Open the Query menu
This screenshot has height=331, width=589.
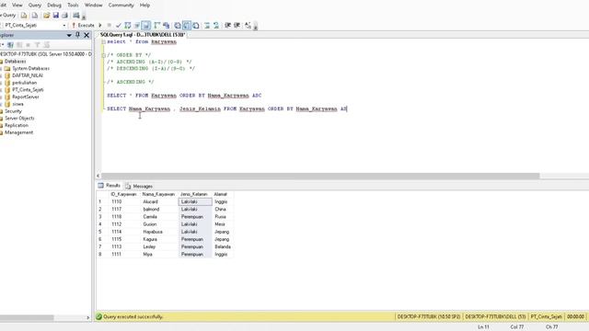35,5
